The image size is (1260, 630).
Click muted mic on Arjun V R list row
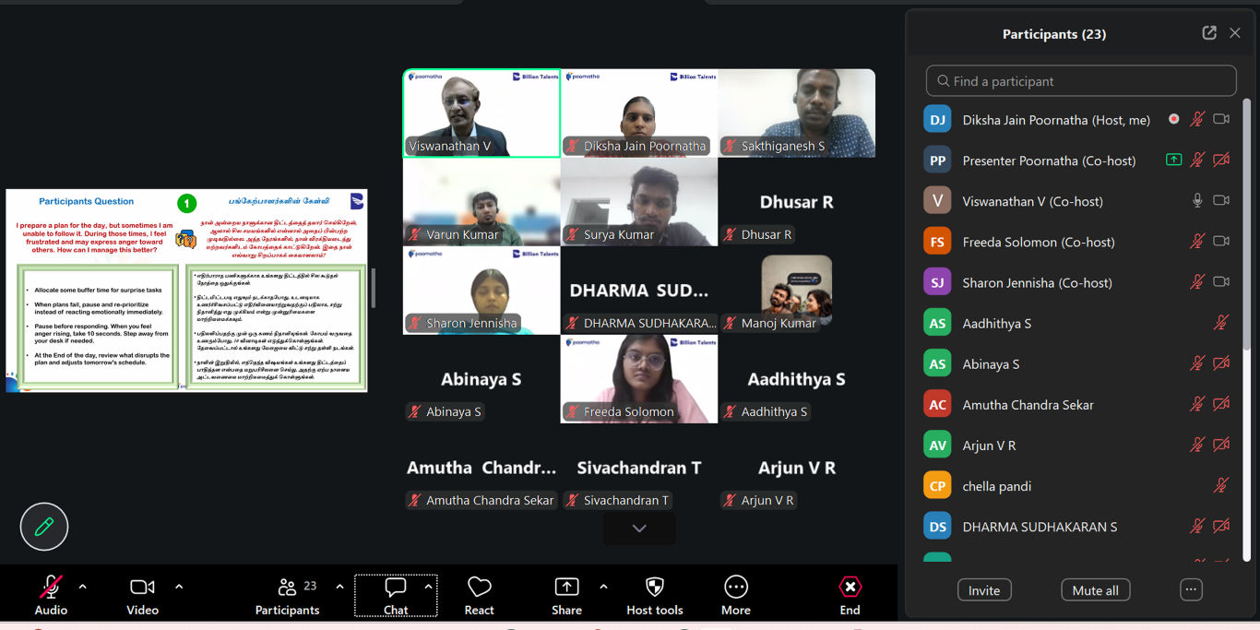1197,445
